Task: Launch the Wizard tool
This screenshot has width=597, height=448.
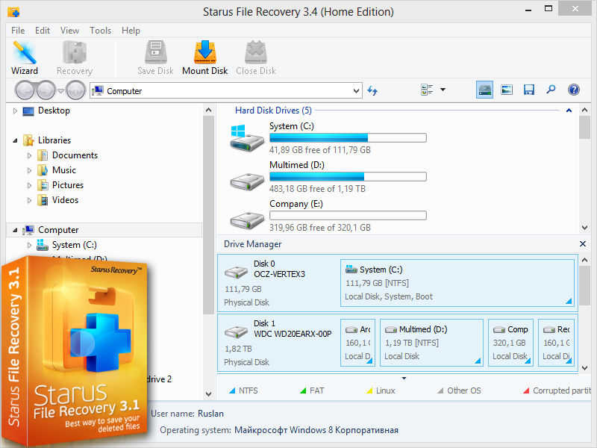Action: coord(25,57)
